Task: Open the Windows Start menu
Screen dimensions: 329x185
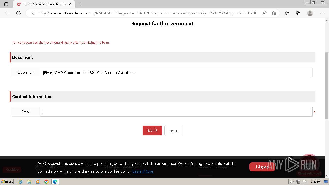Action: click(7, 182)
